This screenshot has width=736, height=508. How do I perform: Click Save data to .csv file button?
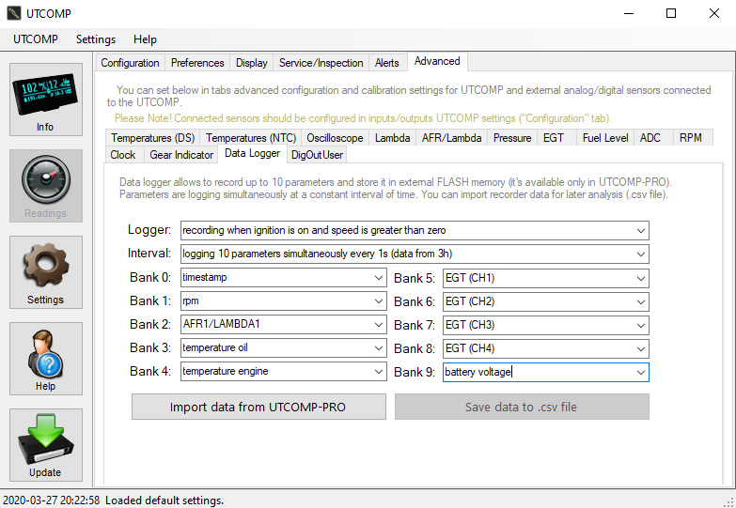tap(522, 407)
